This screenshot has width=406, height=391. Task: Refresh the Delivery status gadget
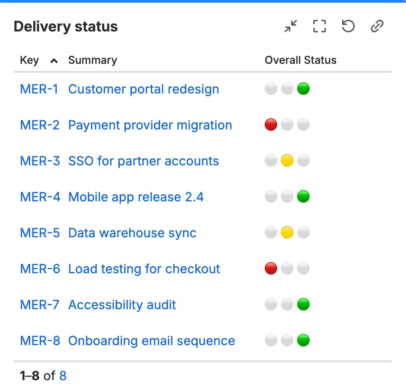[348, 26]
